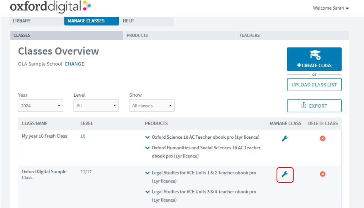Open the Help tab
The height and width of the screenshot is (208, 364).
[x=146, y=21]
